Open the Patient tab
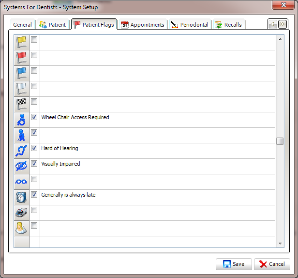 coord(53,25)
